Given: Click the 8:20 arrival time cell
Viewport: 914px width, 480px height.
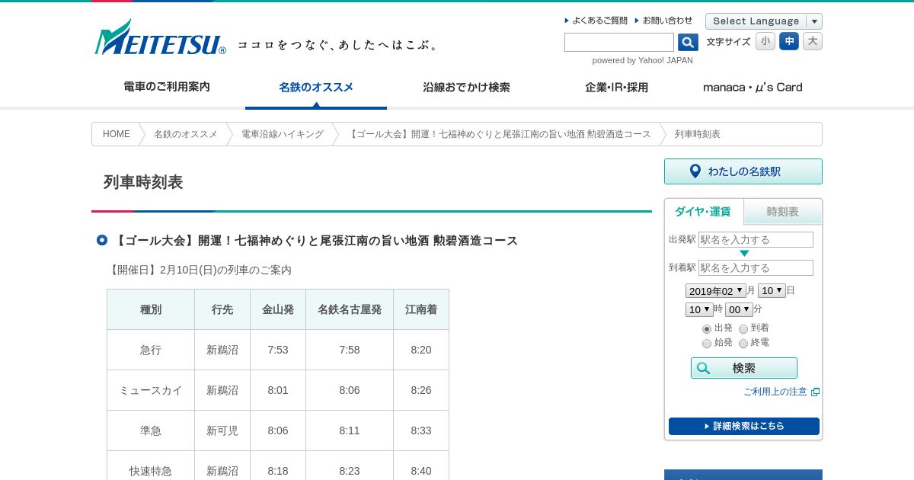Looking at the screenshot, I should (x=421, y=350).
